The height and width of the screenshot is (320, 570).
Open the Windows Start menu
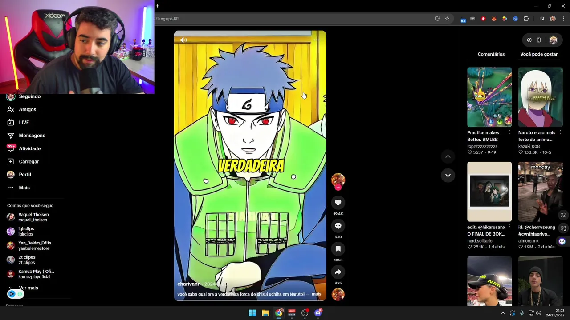[252, 313]
